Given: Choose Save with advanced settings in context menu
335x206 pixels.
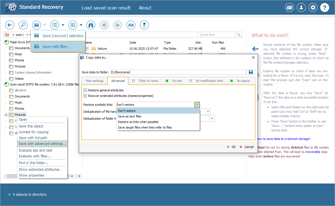Looking at the screenshot, I should point(42,144).
